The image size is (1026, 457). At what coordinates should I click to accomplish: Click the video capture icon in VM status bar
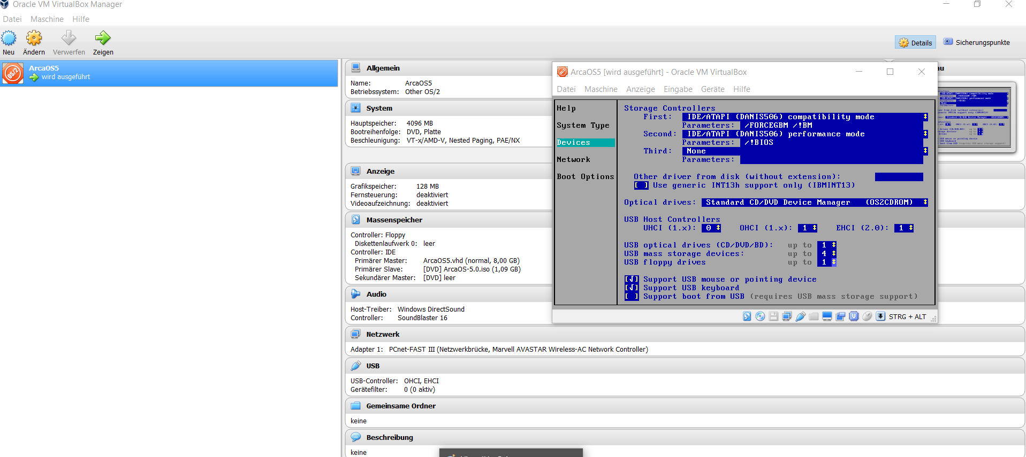[840, 316]
